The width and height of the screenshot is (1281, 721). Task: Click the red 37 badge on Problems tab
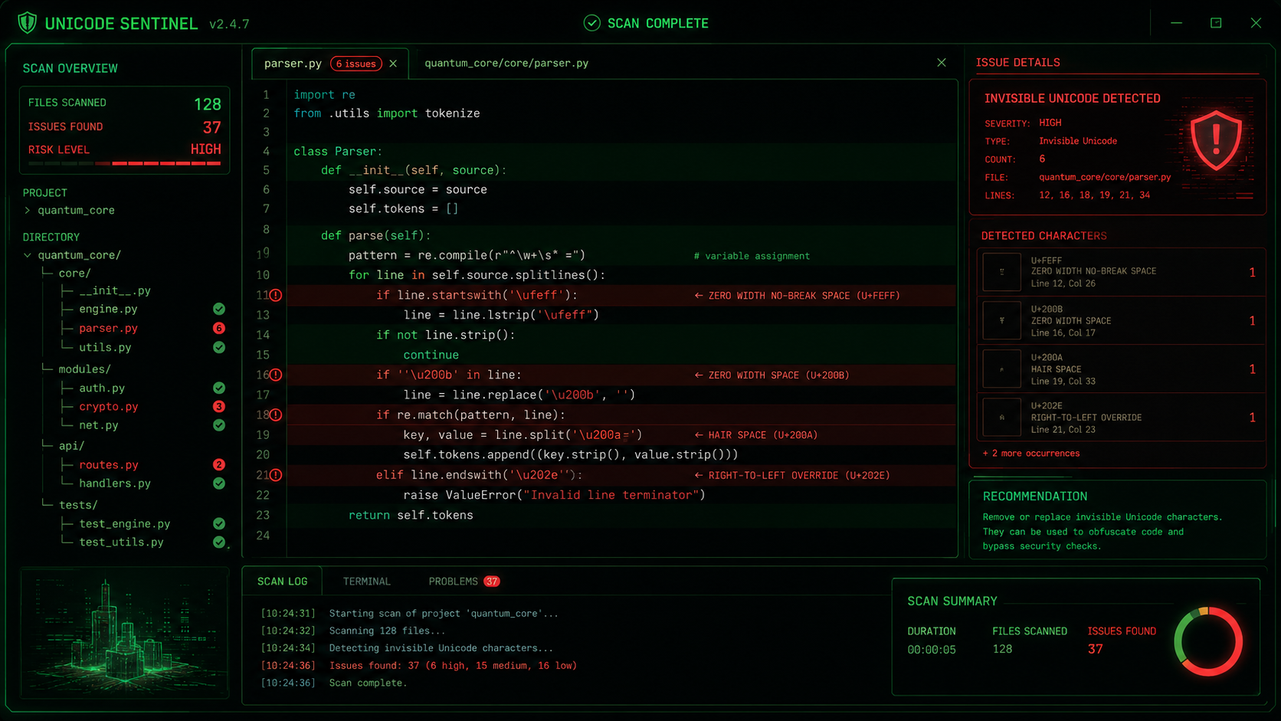point(492,582)
